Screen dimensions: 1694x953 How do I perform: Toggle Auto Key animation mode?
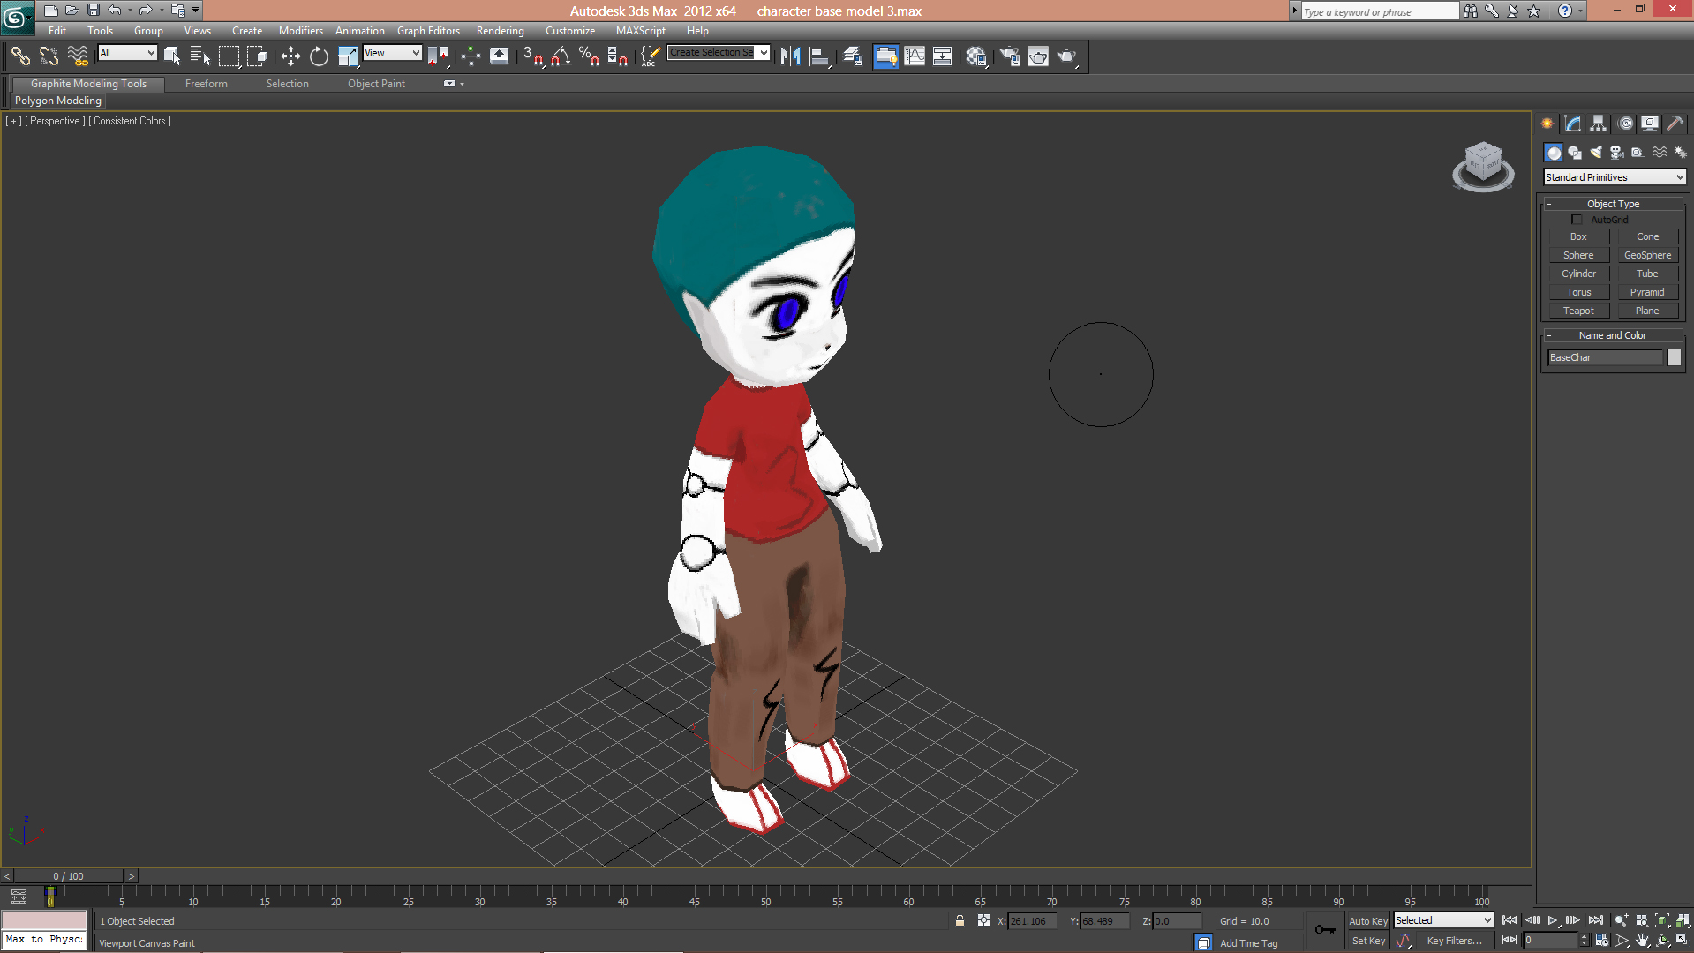click(1368, 921)
